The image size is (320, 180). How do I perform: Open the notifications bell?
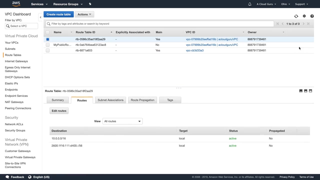249,4
